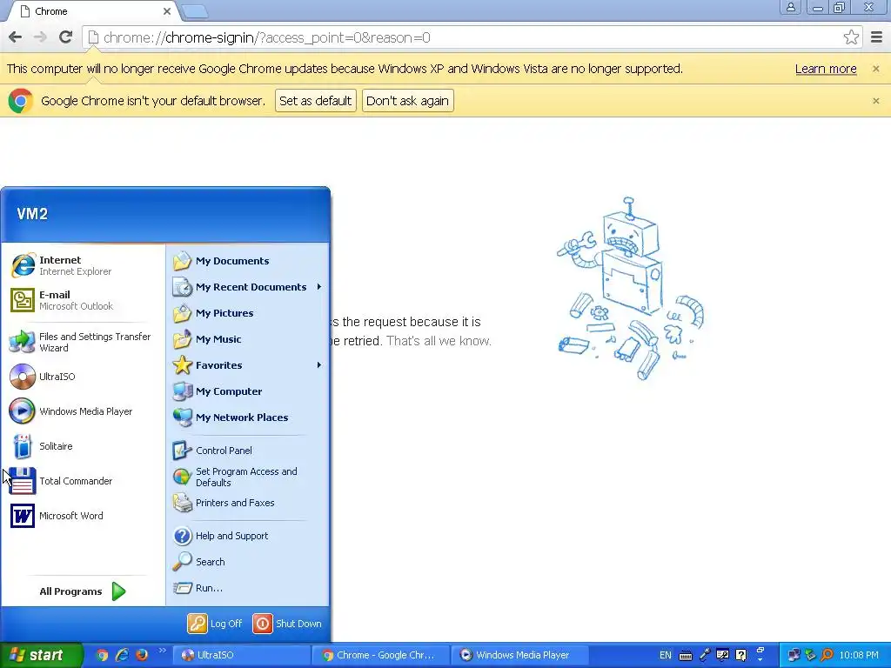Switch to UltraISO taskbar button

(x=241, y=655)
